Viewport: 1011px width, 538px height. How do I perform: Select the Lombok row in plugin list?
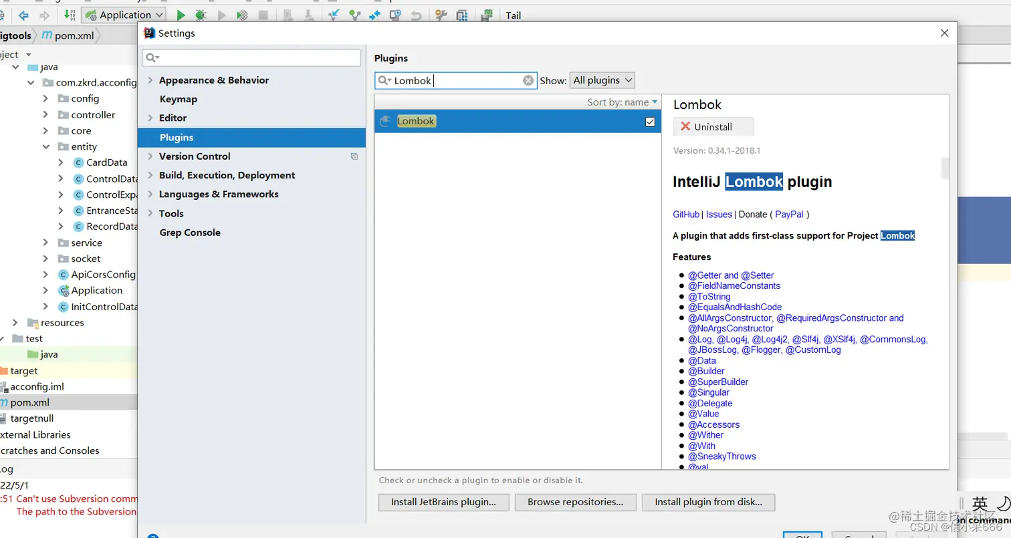pyautogui.click(x=518, y=122)
